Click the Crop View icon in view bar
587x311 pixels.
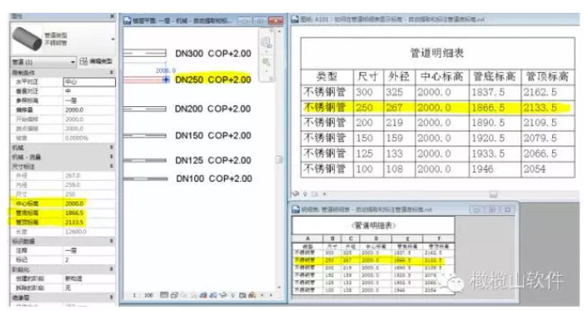click(x=204, y=295)
